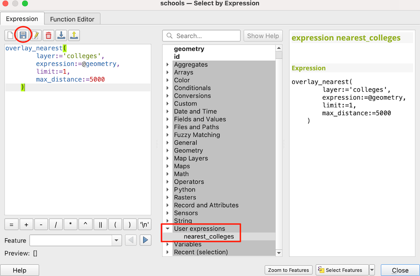The image size is (420, 276).
Task: Insert the multiplication asterisk operator
Action: coord(71,224)
